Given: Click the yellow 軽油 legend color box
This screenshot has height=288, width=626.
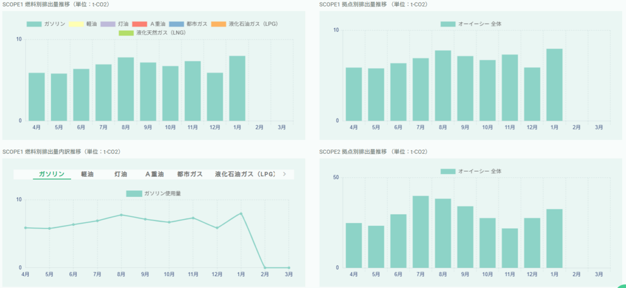Looking at the screenshot, I should [x=76, y=24].
